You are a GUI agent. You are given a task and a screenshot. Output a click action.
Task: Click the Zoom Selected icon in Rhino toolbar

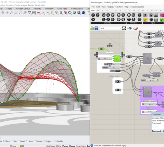25,13
